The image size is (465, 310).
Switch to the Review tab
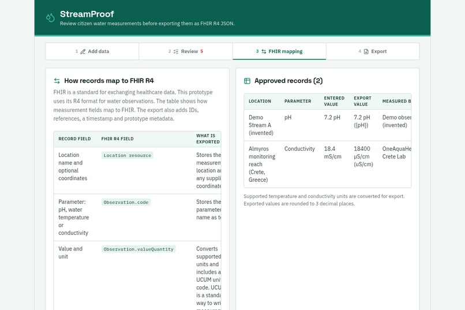[186, 51]
